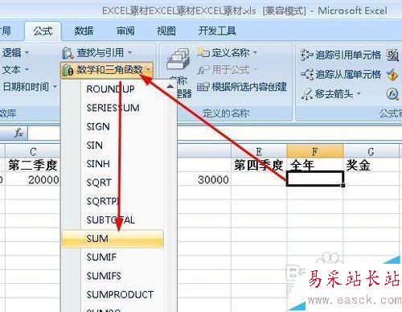Select column C header

(33, 152)
